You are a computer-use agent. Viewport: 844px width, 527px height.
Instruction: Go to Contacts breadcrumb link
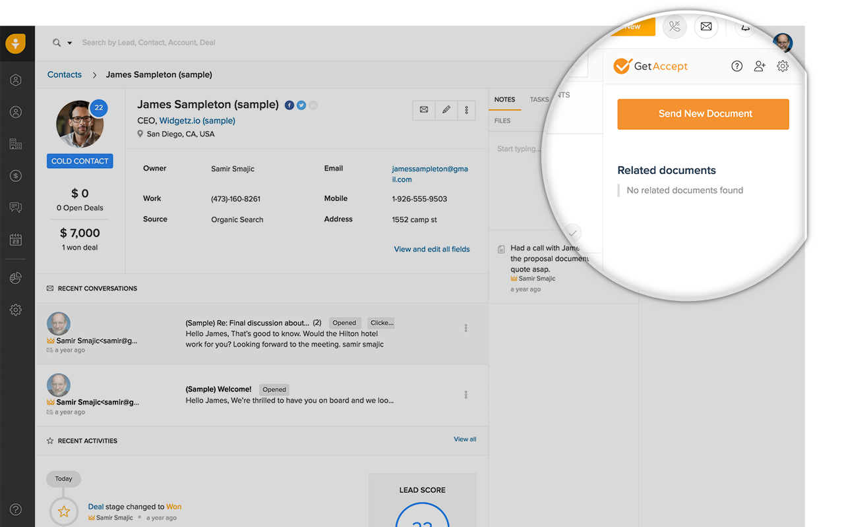[65, 74]
